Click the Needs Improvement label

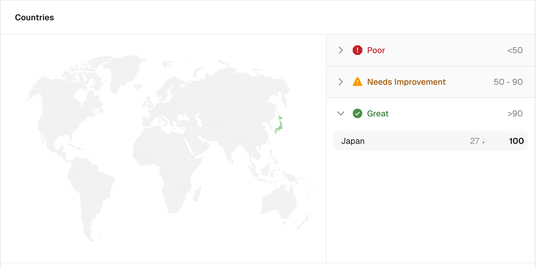pyautogui.click(x=406, y=82)
